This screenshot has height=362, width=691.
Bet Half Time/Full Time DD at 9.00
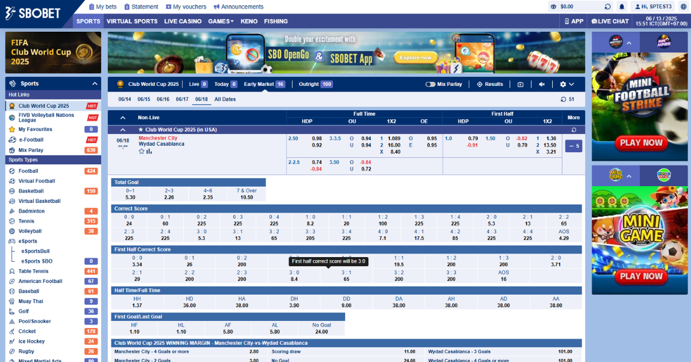point(347,302)
